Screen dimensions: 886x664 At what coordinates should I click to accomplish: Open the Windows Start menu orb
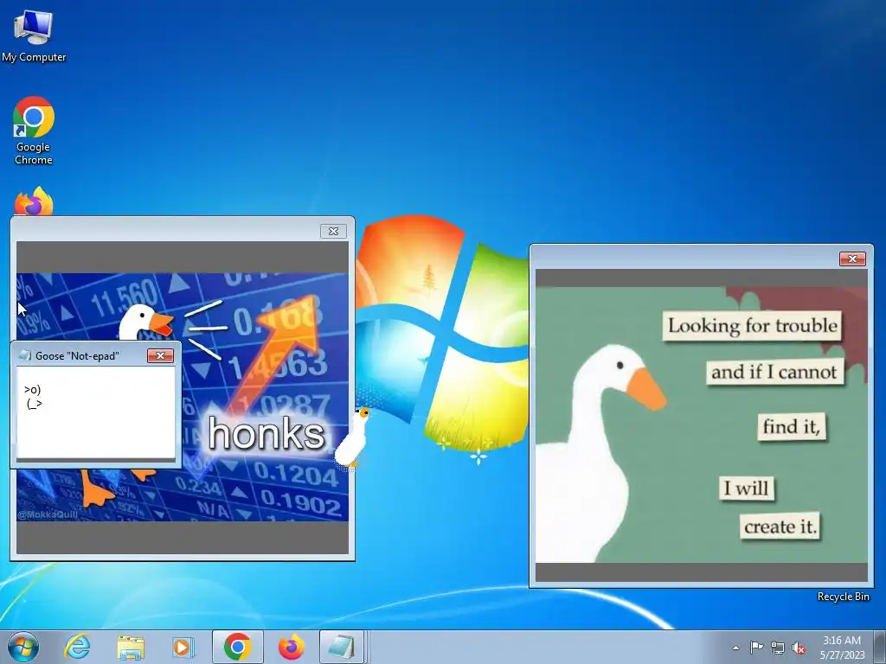(x=23, y=647)
